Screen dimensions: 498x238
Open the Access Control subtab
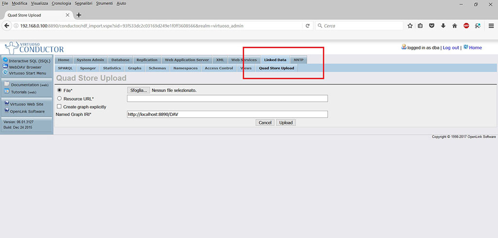click(x=219, y=68)
